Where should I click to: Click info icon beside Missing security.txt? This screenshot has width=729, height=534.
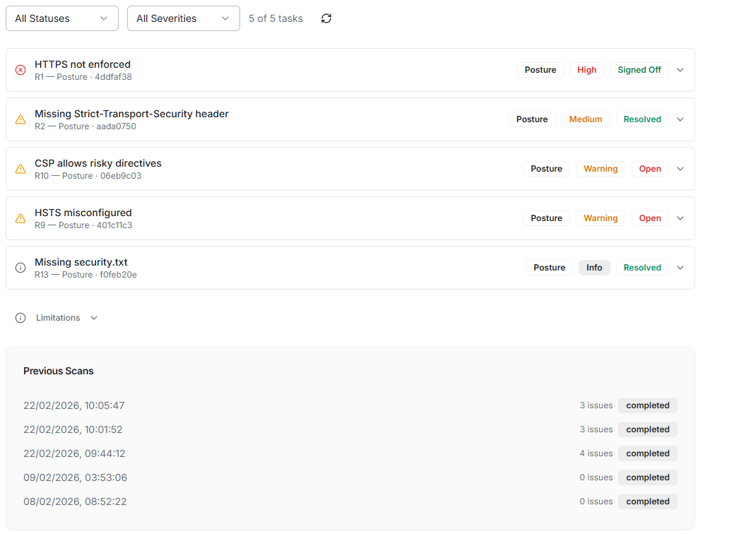[x=20, y=268]
